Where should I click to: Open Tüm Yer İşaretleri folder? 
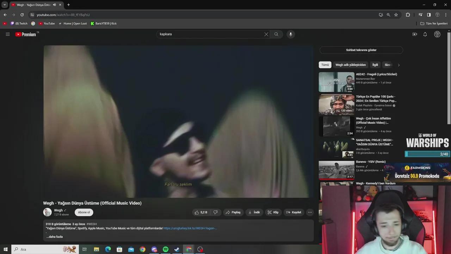click(434, 24)
